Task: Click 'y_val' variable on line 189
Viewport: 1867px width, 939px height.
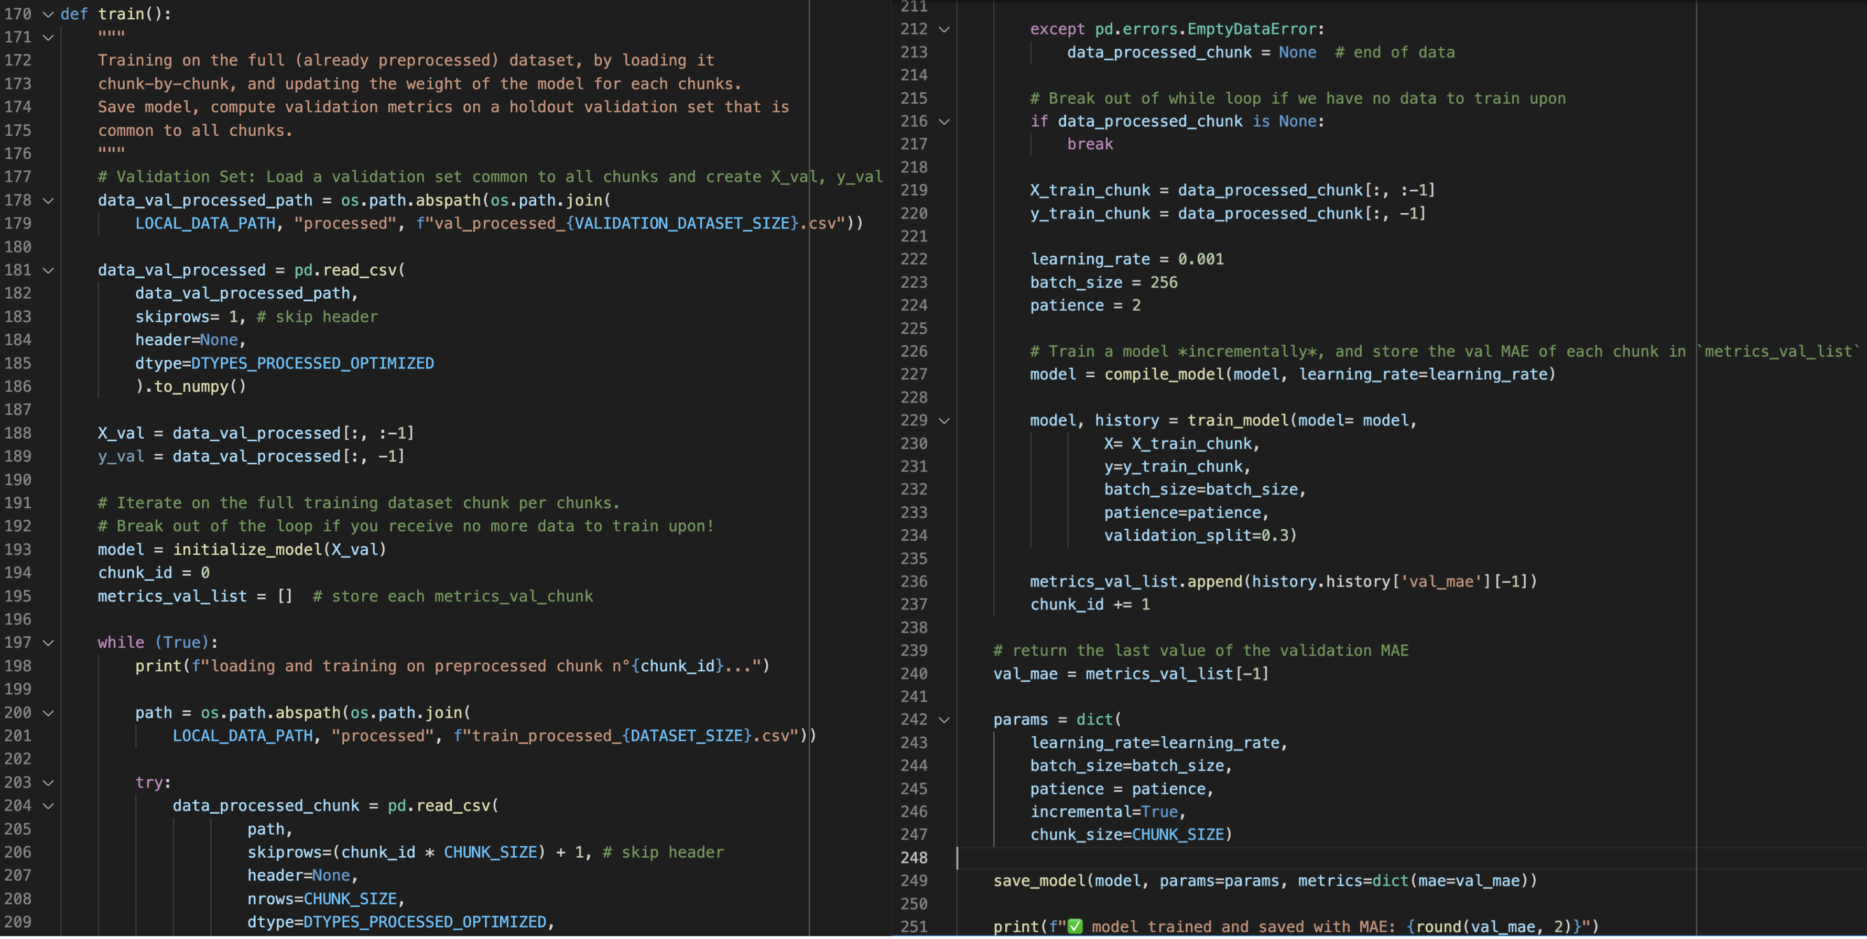Action: click(121, 456)
